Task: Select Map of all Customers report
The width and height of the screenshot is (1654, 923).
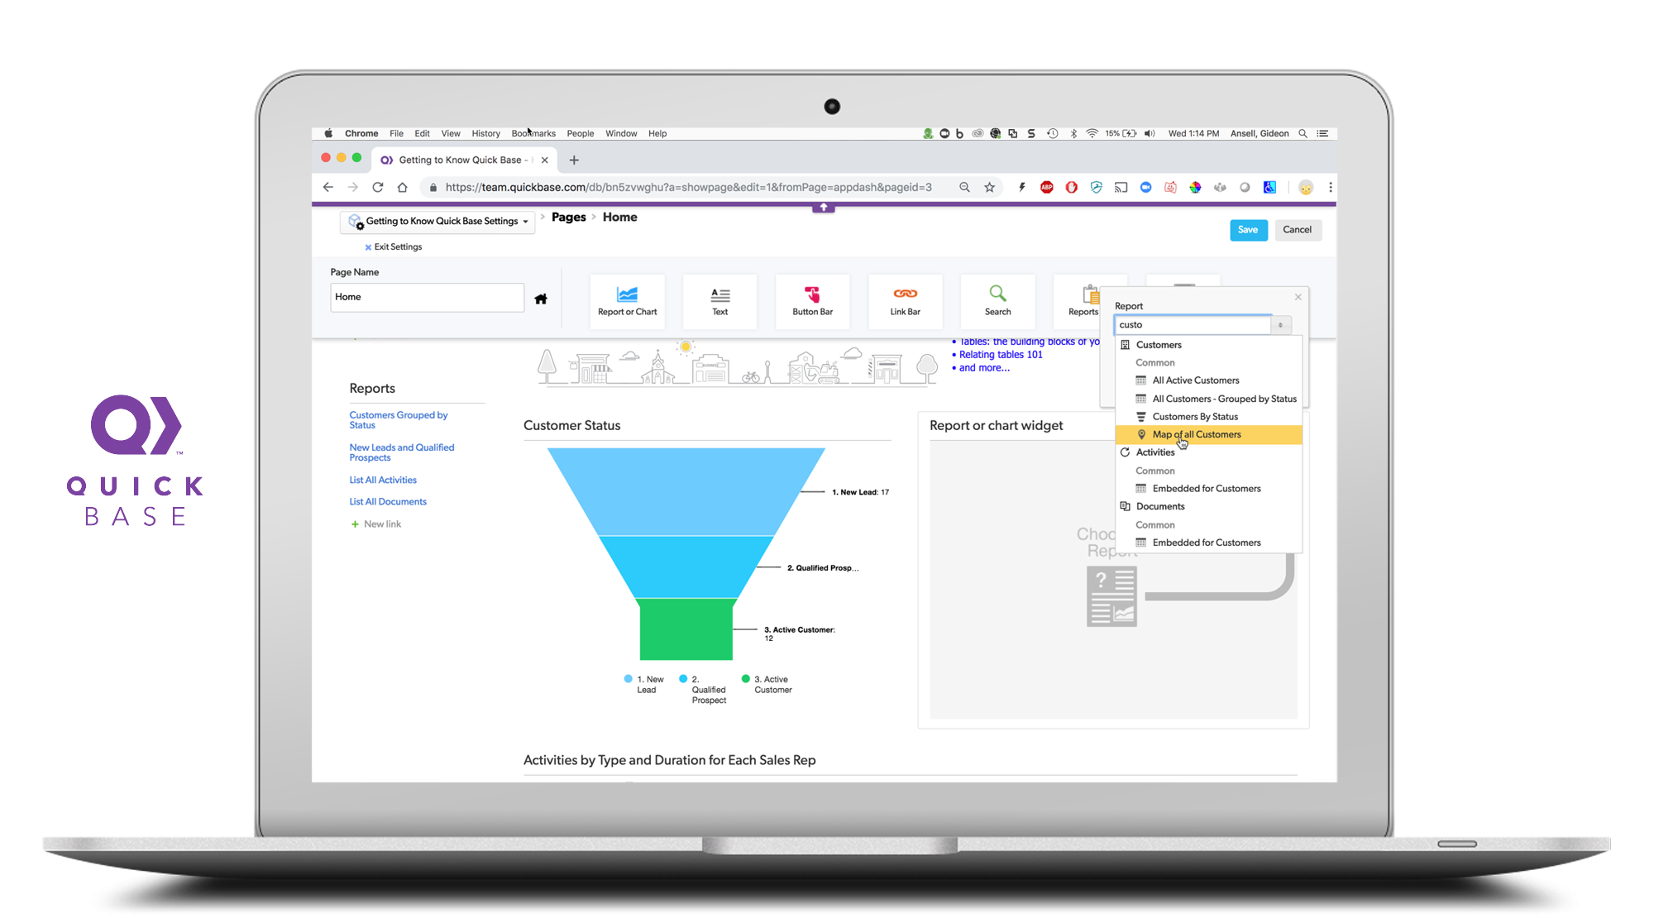Action: [1208, 434]
